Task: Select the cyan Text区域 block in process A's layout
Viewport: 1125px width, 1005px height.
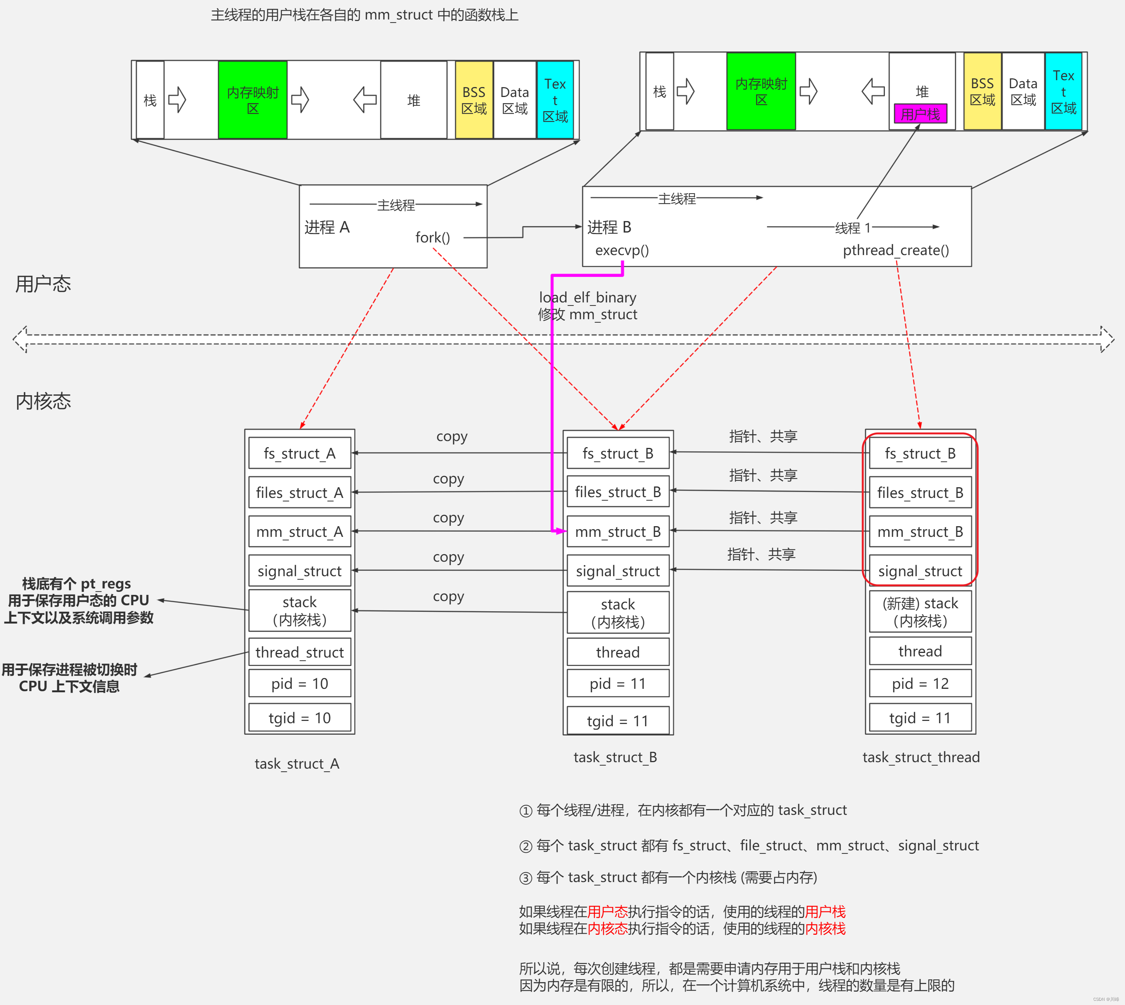Action: (555, 100)
